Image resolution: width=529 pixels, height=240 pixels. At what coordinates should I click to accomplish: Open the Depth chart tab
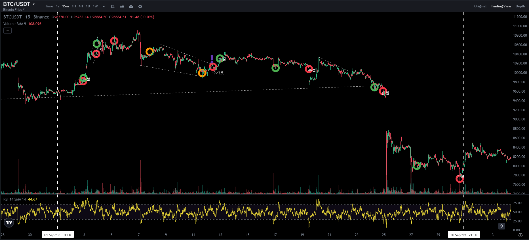[520, 6]
